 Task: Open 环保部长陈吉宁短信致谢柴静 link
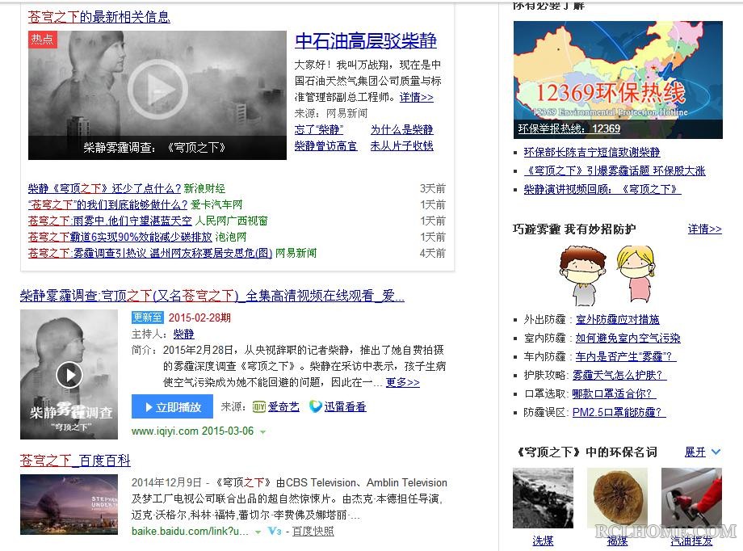(592, 152)
